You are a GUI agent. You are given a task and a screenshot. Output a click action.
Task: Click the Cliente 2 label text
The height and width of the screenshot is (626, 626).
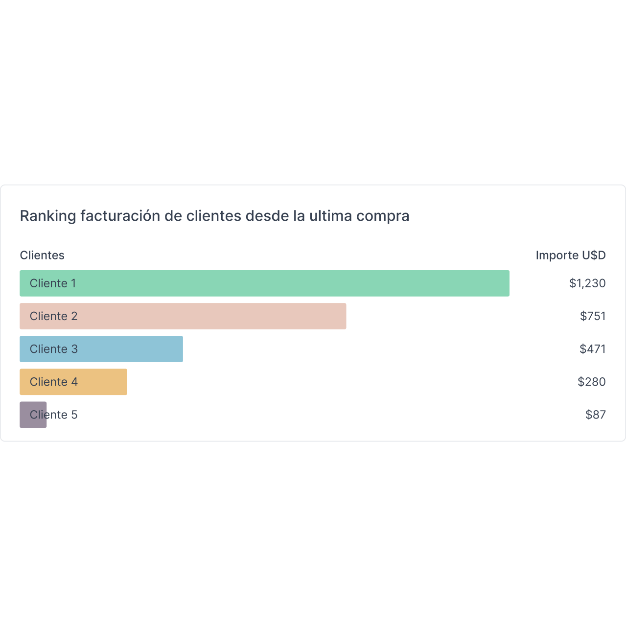(53, 316)
